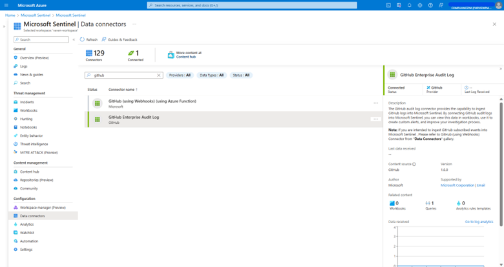504x267 pixels.
Task: Click Go to log analytics link
Action: tap(479, 222)
